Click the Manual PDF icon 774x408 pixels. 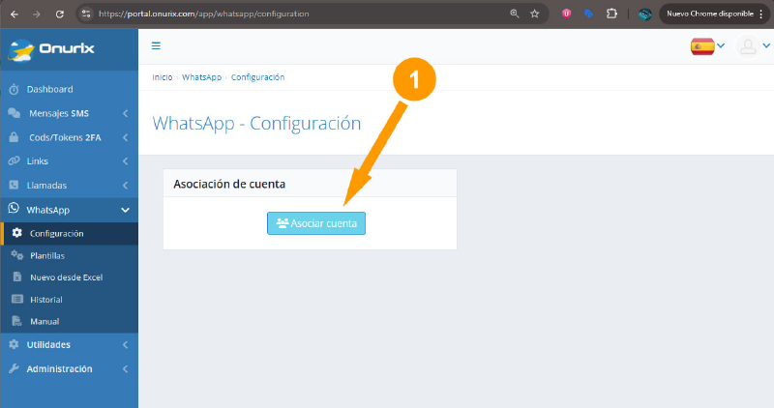tap(16, 321)
